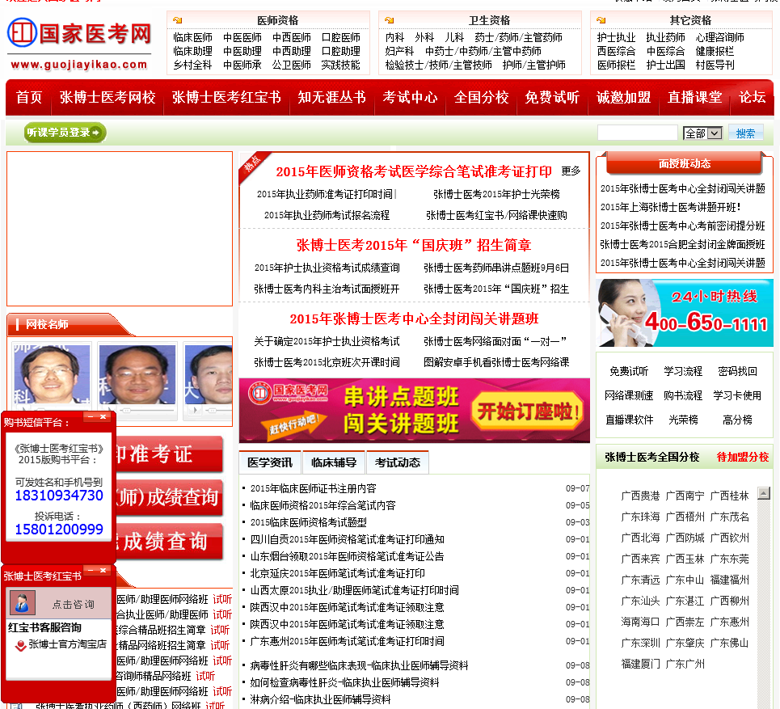Open news item 北京延庆2015年医师笔试考试准考证打印
This screenshot has height=709, width=780.
click(337, 573)
